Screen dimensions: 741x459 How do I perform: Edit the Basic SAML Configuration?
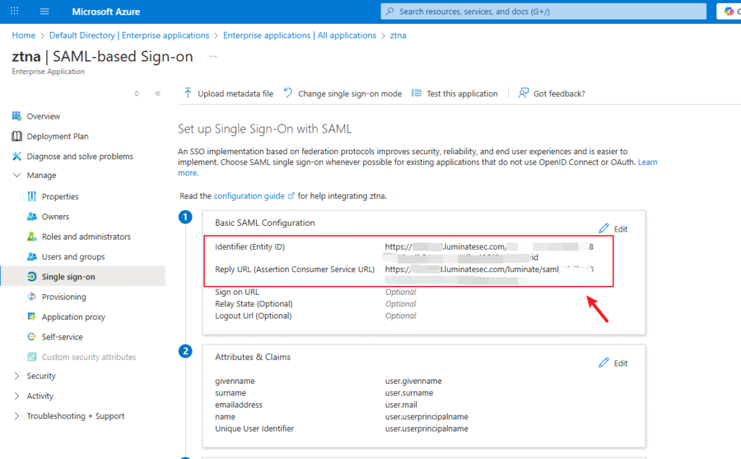pyautogui.click(x=614, y=229)
